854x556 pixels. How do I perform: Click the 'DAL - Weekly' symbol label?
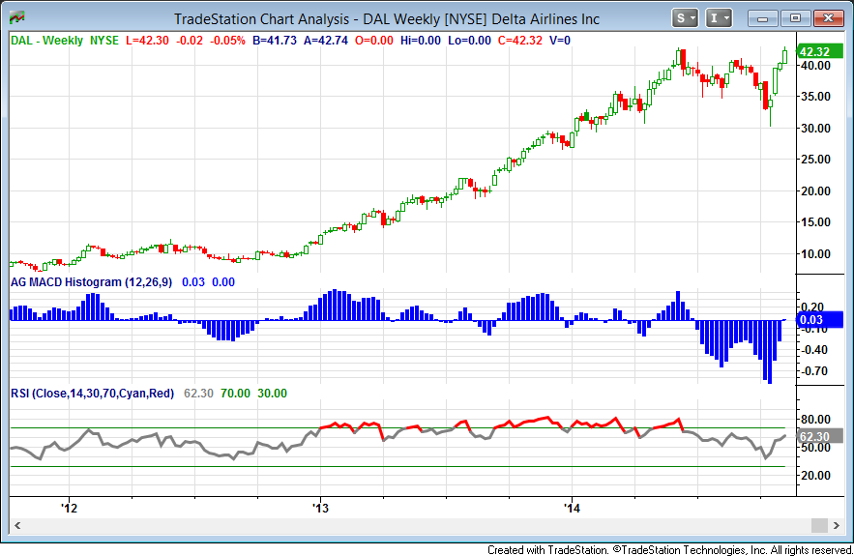46,41
